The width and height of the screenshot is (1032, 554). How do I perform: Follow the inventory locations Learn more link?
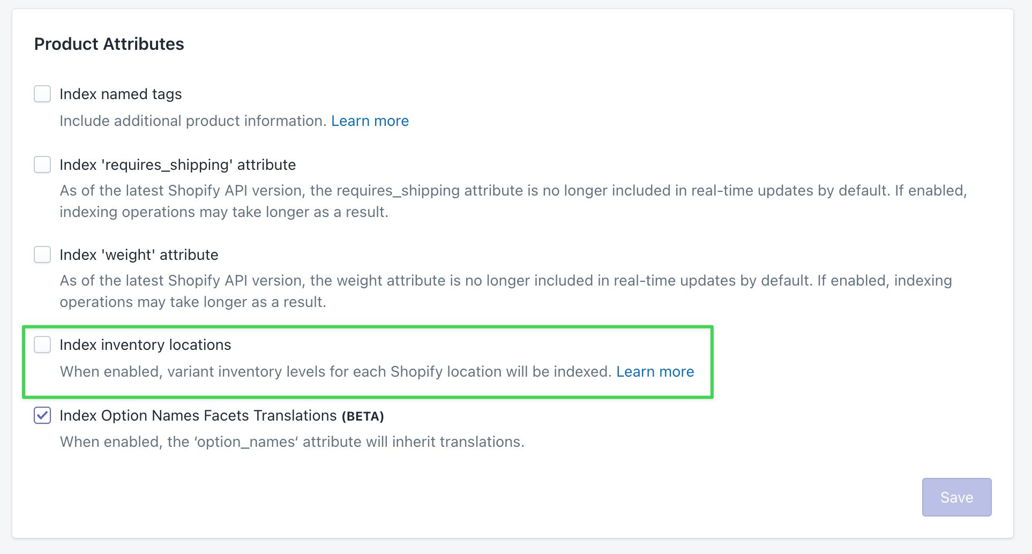[x=655, y=371]
